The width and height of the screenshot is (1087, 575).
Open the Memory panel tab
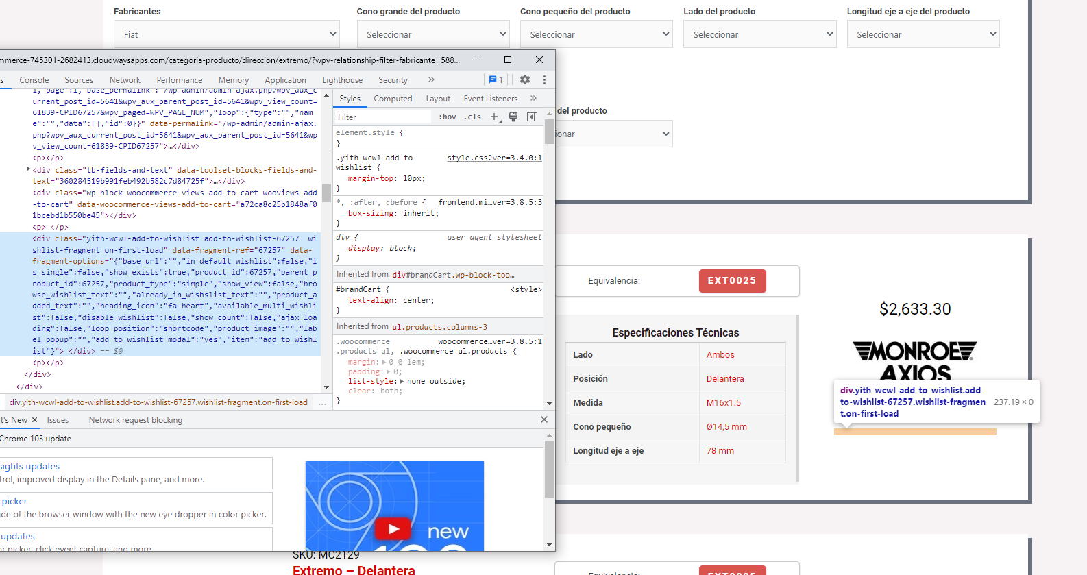point(234,80)
